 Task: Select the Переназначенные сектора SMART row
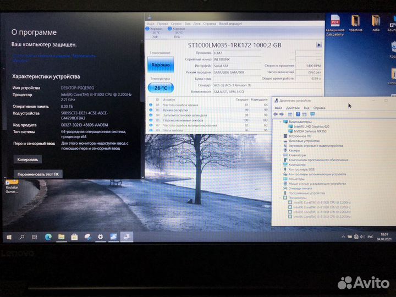click(208, 120)
